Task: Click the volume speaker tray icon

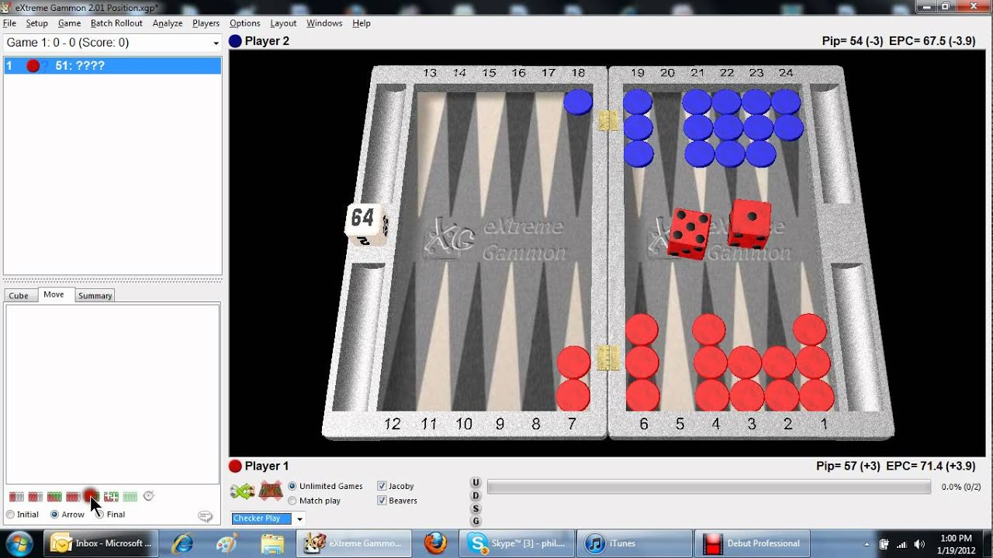Action: click(x=921, y=543)
